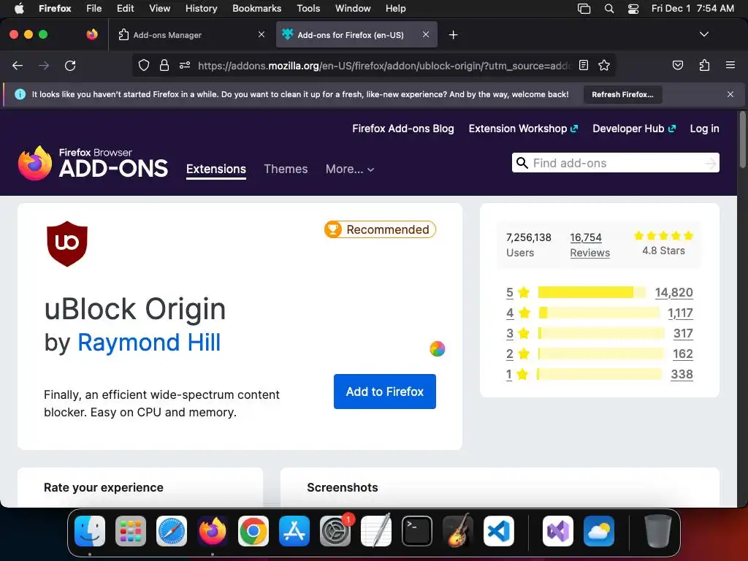Click the Refresh Firefox… button
This screenshot has width=748, height=561.
point(622,94)
